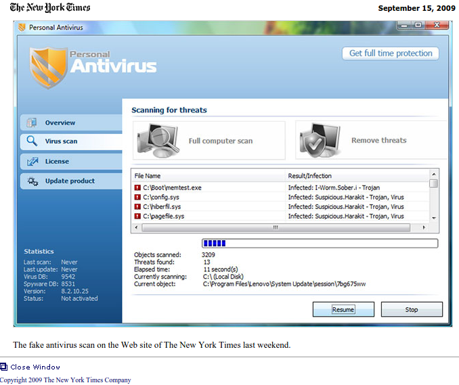Click the Personal Antivirus shield logo
Screen dimensions: 459x385
pos(48,68)
